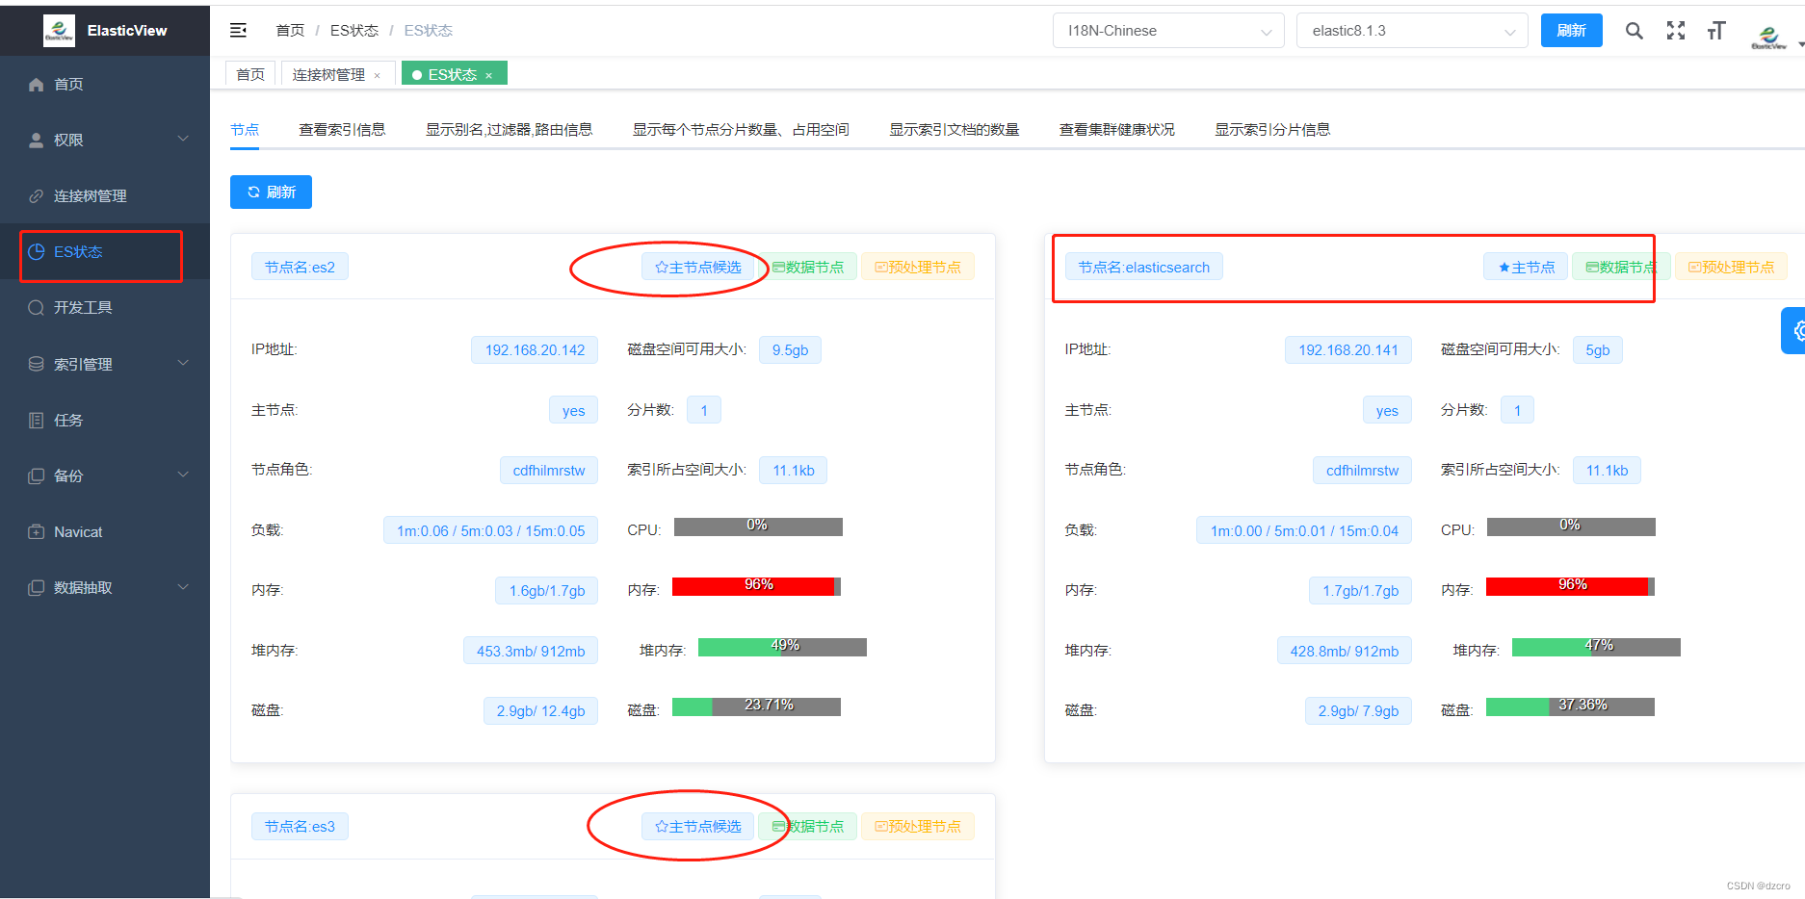
Task: Toggle 数据节点 badge on elasticsearch node
Action: [x=1621, y=267]
